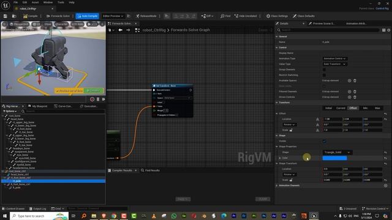The image size is (392, 220).
Task: Click the Unreal Engine taskbar icon
Action: pyautogui.click(x=314, y=216)
